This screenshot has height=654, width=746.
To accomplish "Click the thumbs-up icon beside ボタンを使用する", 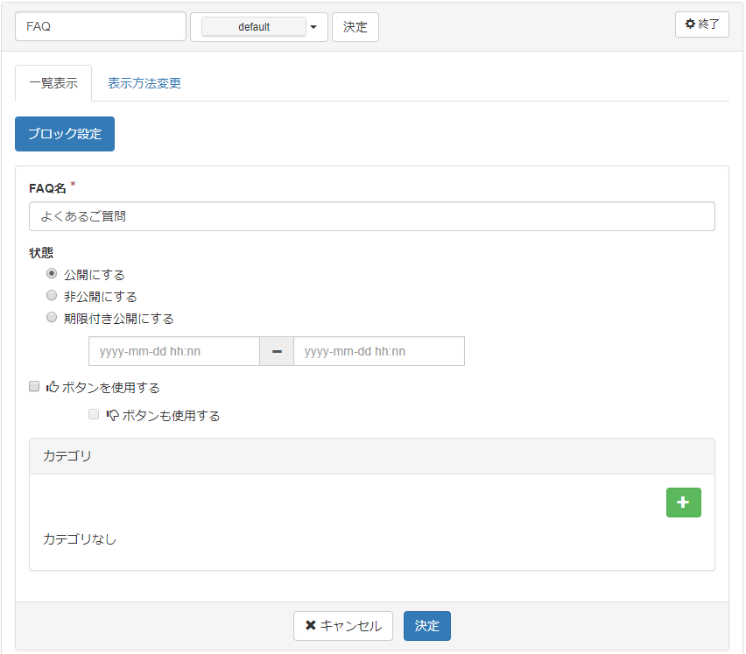I will point(52,387).
